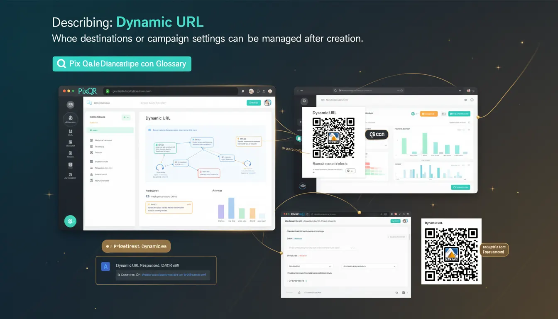Click the camera icon at bottom form window footer
This screenshot has height=319, width=558.
point(403,293)
